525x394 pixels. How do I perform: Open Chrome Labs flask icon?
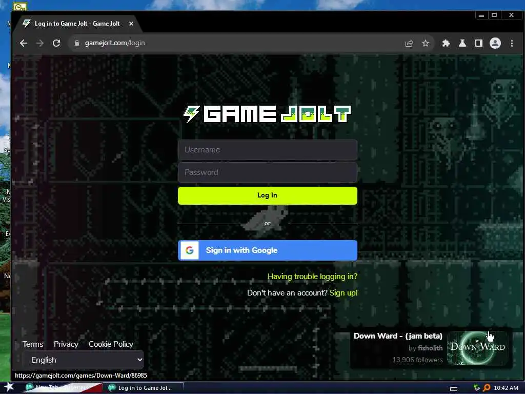(462, 43)
